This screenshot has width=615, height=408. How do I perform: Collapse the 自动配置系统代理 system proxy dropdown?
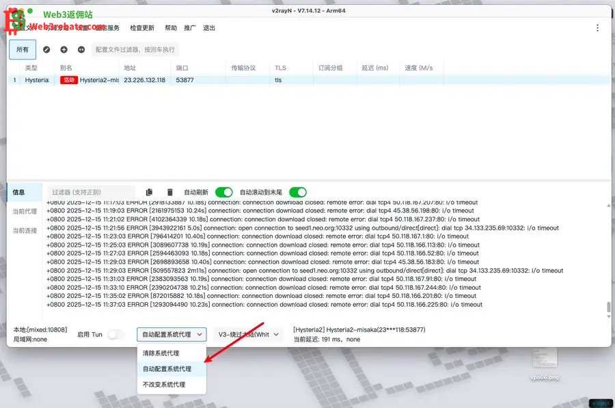click(x=171, y=334)
